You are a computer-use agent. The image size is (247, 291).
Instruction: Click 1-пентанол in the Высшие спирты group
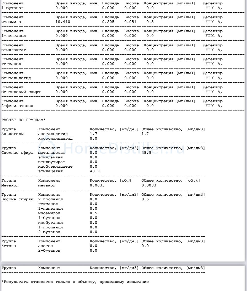(x=50, y=209)
